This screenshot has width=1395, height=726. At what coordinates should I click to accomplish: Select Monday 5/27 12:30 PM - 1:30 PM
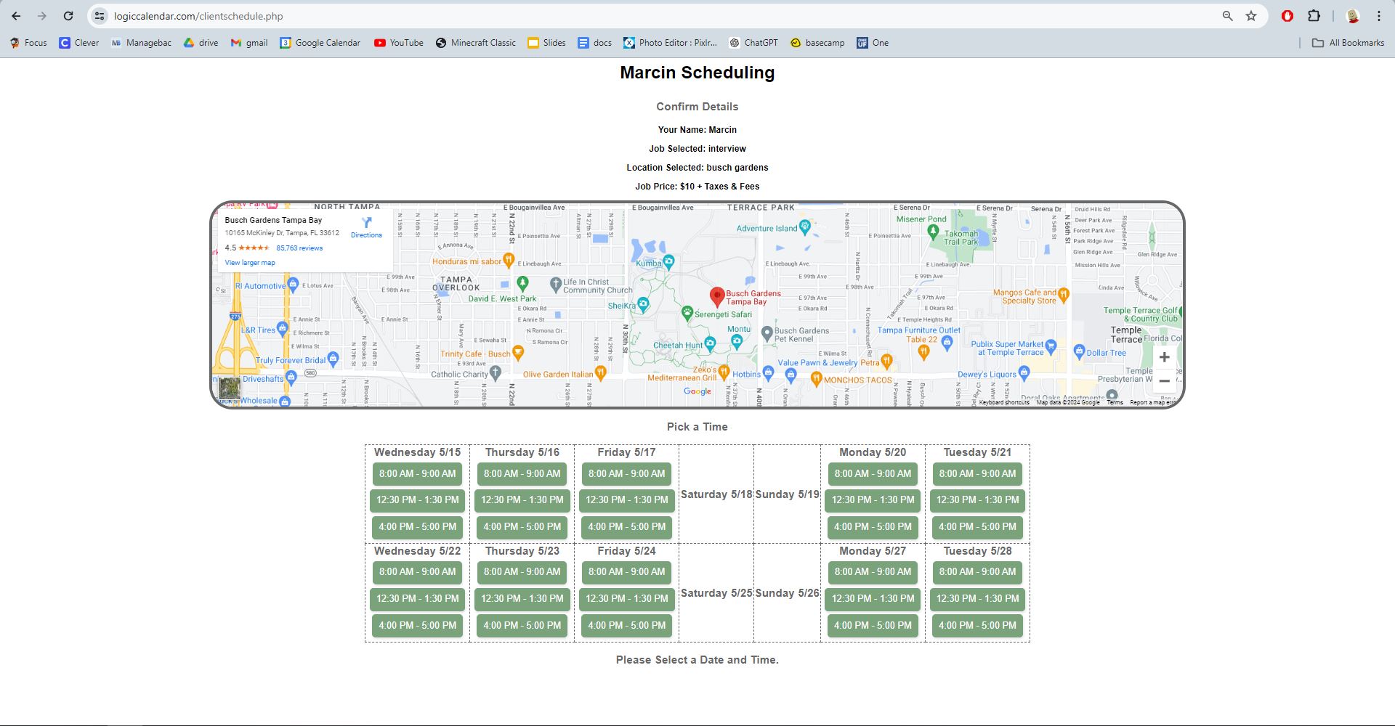[873, 599]
